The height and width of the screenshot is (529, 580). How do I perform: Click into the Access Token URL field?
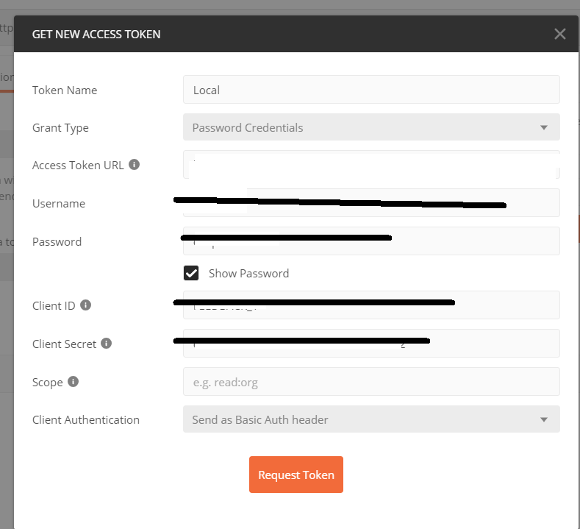click(371, 165)
